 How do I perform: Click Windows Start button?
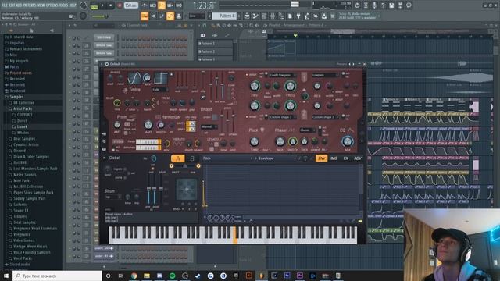tap(6, 276)
